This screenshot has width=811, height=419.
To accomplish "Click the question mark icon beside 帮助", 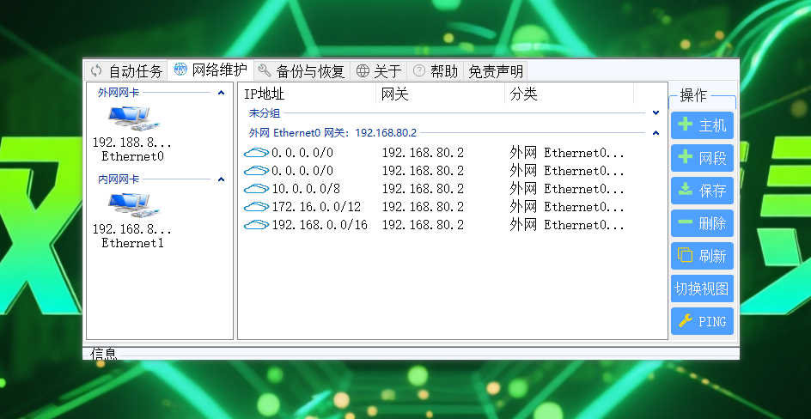I will click(x=419, y=70).
